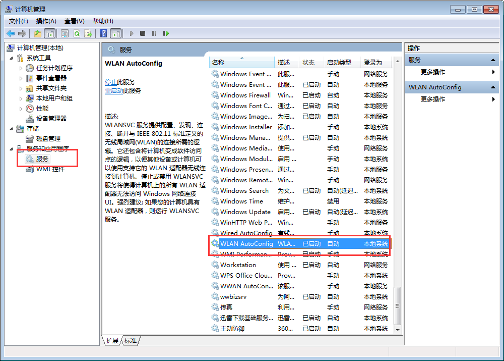
Task: Click the Help question mark icon
Action: click(x=103, y=33)
